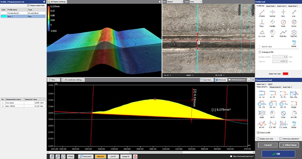Enable the Average profile checkbox
This screenshot has height=159, width=302.
pos(260,52)
